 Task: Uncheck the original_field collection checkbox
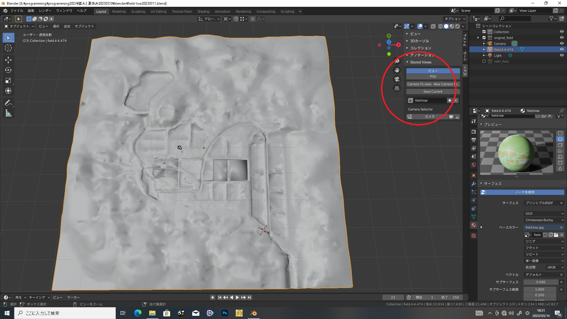[x=484, y=38]
